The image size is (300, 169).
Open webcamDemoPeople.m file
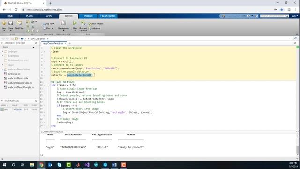(x=21, y=87)
